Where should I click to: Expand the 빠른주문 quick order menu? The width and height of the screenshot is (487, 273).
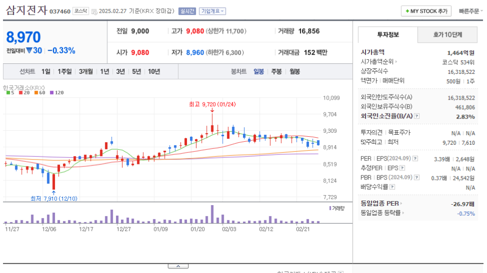click(x=470, y=11)
